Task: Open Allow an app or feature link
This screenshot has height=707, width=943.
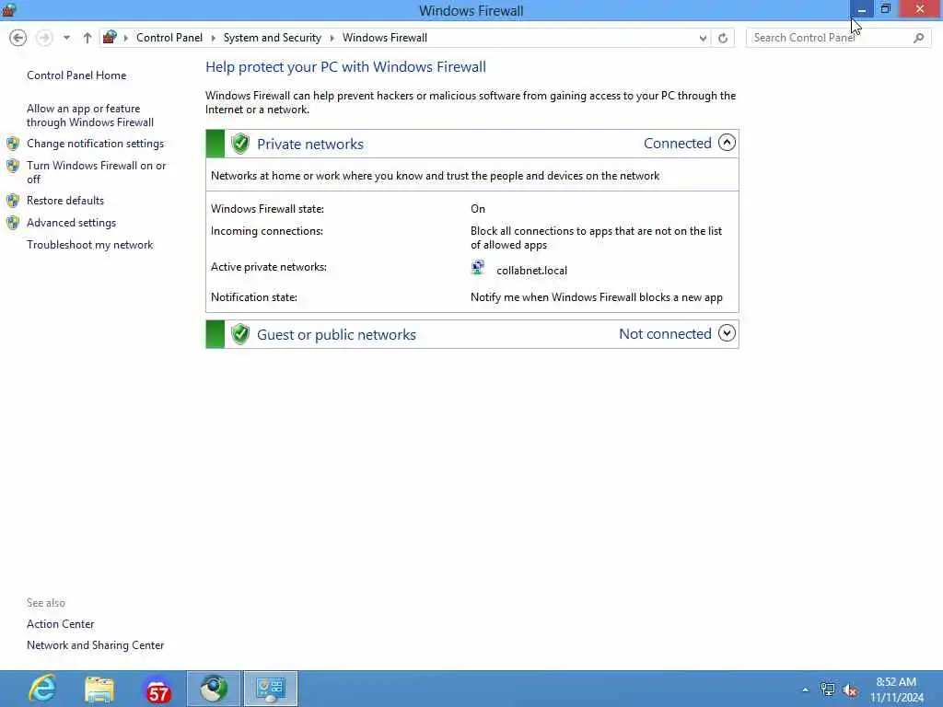Action: pos(90,115)
